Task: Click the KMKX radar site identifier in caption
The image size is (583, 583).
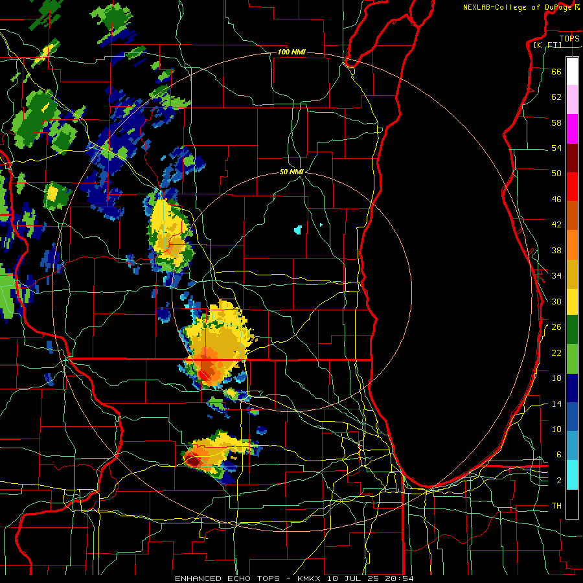Action: pyautogui.click(x=310, y=578)
